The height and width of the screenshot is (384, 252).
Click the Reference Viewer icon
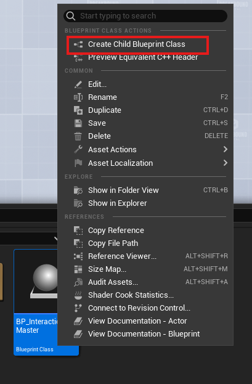[x=78, y=256]
